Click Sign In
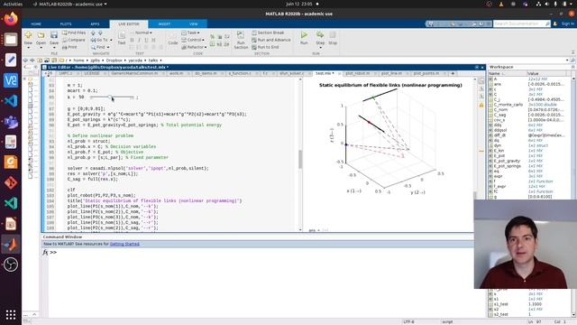 [567, 23]
